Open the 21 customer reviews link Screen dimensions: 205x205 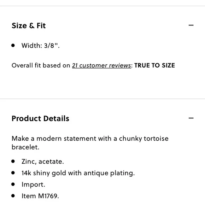pyautogui.click(x=101, y=65)
